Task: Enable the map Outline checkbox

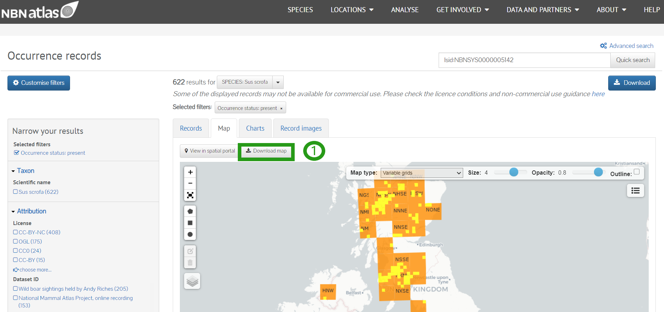Action: tap(637, 172)
